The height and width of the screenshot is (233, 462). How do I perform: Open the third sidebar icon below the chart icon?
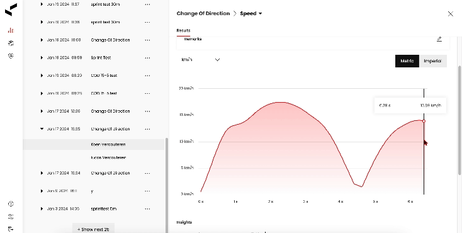click(x=11, y=56)
